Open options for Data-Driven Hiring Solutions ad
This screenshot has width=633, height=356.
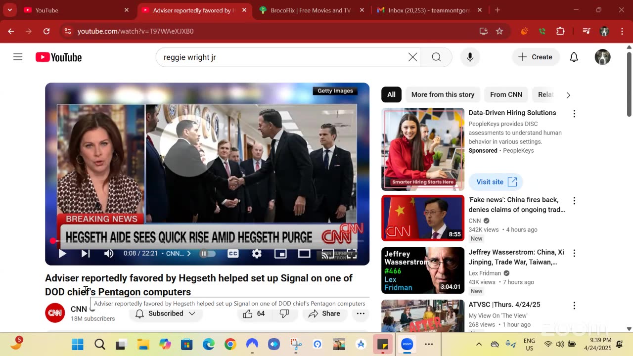574,114
